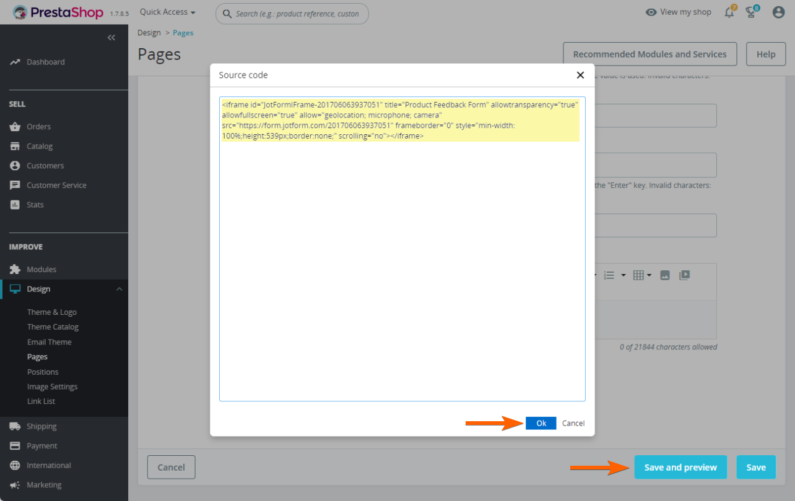The height and width of the screenshot is (501, 795).
Task: Insert a video using the media icon
Action: 684,275
